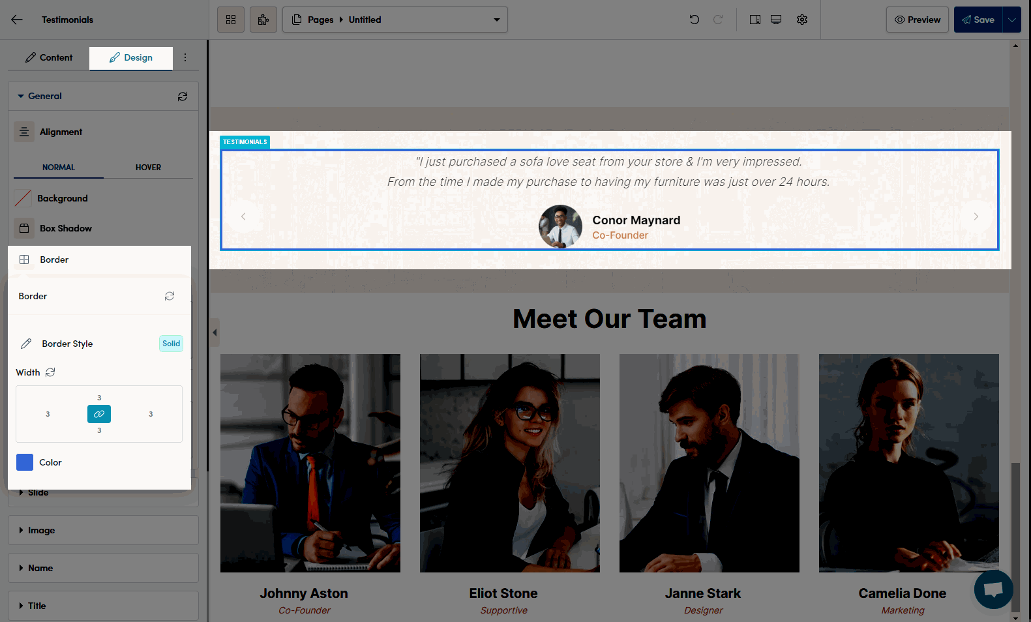Open the Box Shadow settings icon

tap(24, 228)
